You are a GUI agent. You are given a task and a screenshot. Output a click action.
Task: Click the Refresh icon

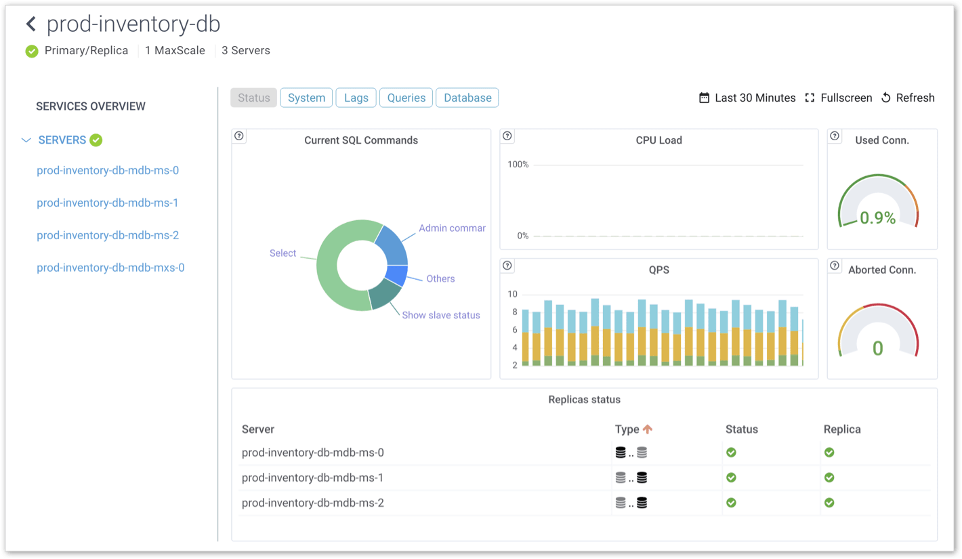point(887,97)
